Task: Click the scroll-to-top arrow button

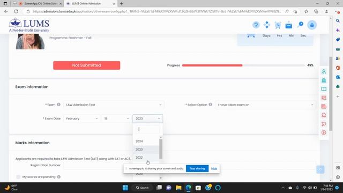Action: coord(320,169)
